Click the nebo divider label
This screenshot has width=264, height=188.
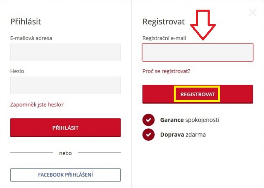tap(65, 153)
